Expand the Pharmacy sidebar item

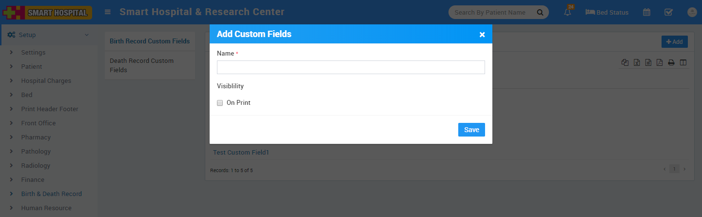tap(36, 138)
